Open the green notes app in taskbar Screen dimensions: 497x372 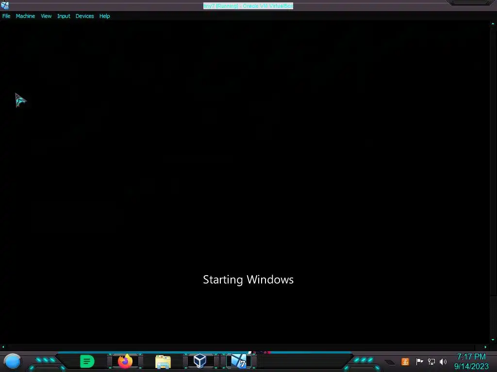point(87,361)
